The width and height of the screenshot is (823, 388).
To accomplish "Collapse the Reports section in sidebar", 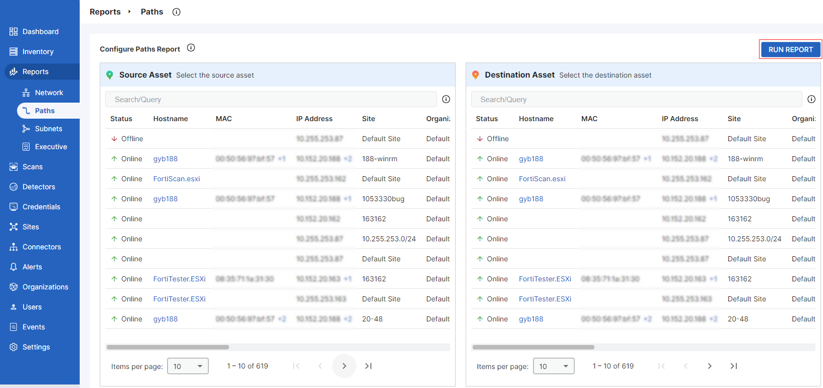I will [x=36, y=72].
